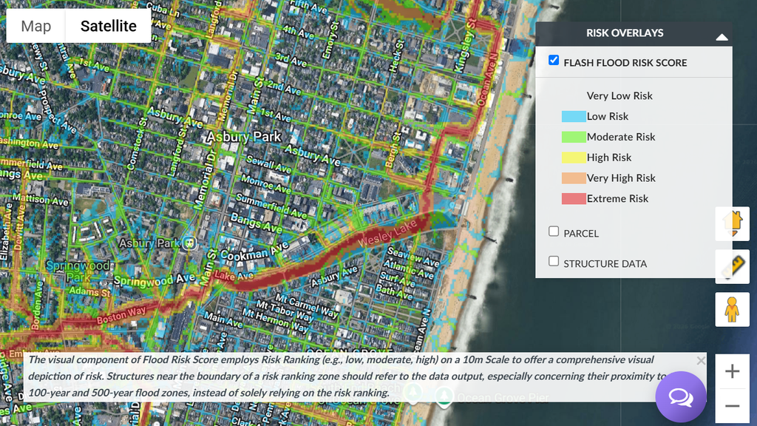757x426 pixels.
Task: Select the ruler measure tool
Action: (733, 266)
